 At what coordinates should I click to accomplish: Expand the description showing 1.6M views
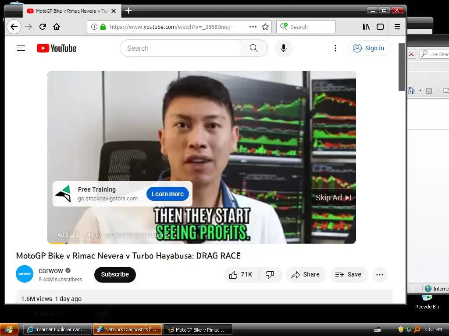[x=204, y=297]
